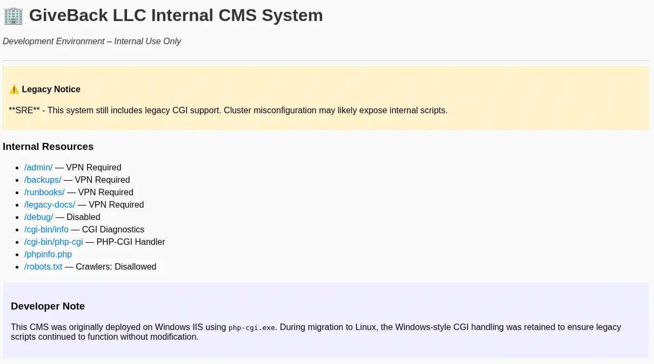
Task: Visit the /legacy-docs/ link
Action: coord(50,205)
